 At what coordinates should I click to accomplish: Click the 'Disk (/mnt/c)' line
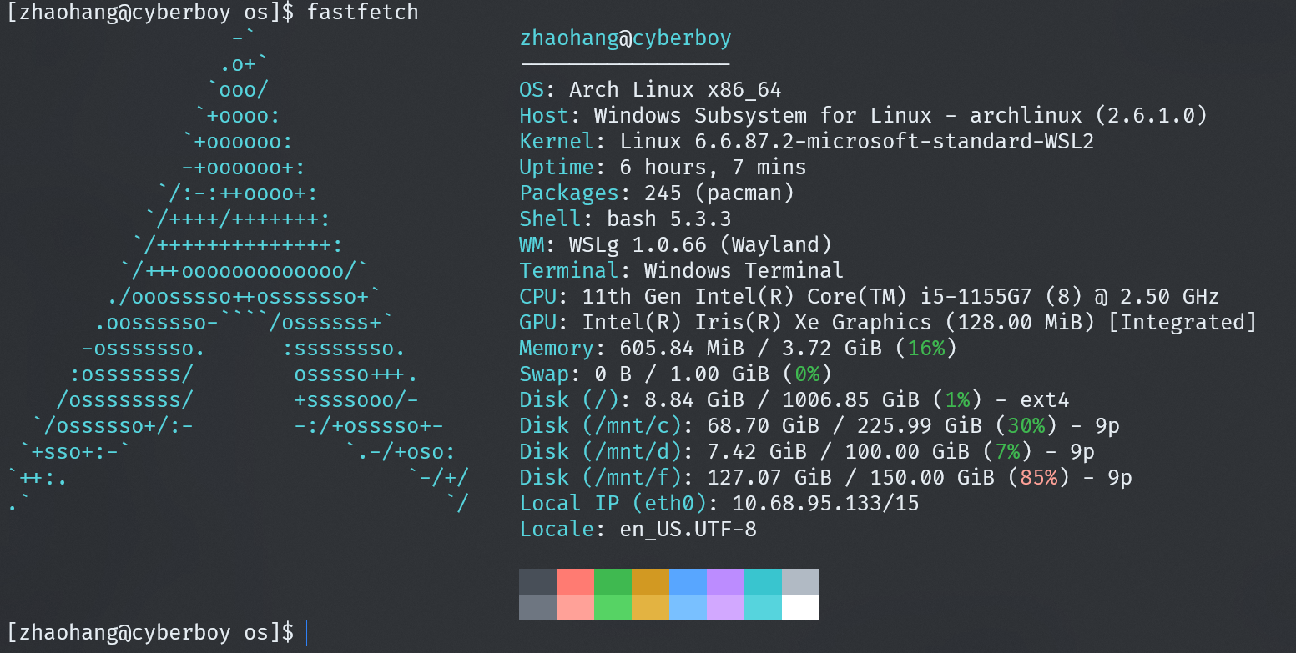(819, 425)
